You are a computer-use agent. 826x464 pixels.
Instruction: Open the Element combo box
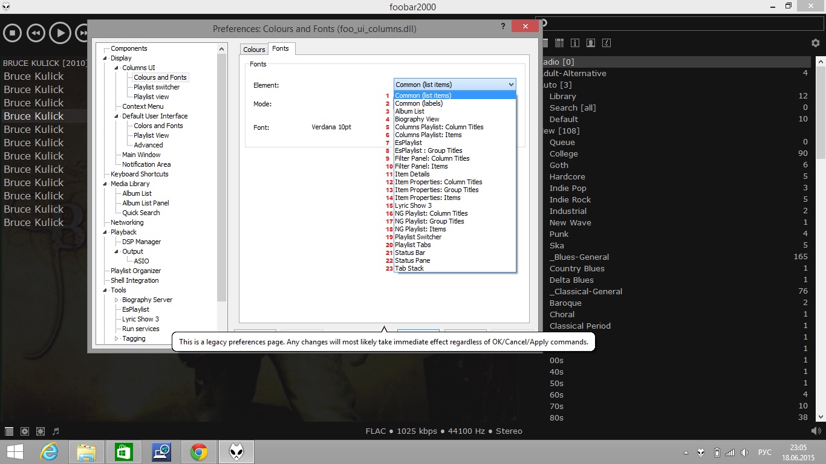pyautogui.click(x=455, y=85)
